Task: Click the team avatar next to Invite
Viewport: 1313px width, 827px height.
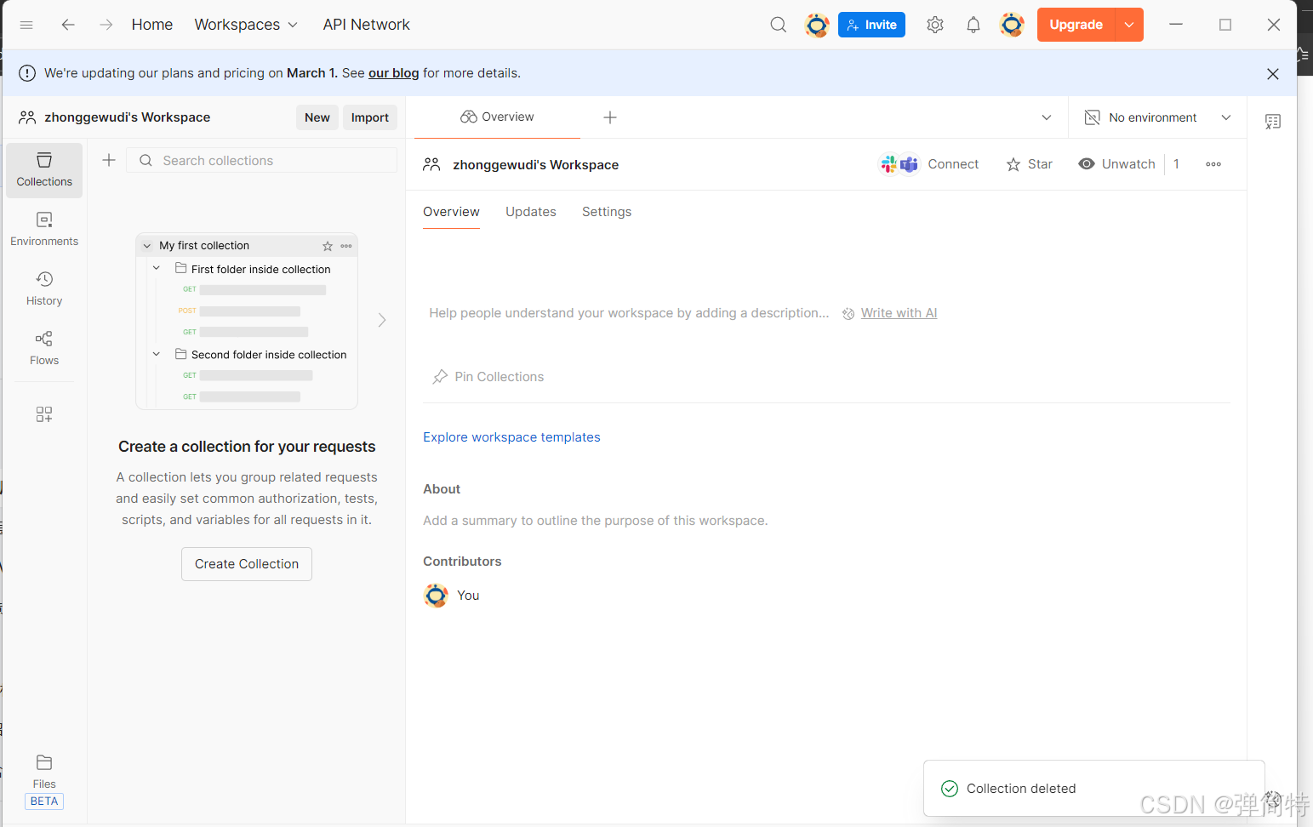Action: (x=817, y=25)
